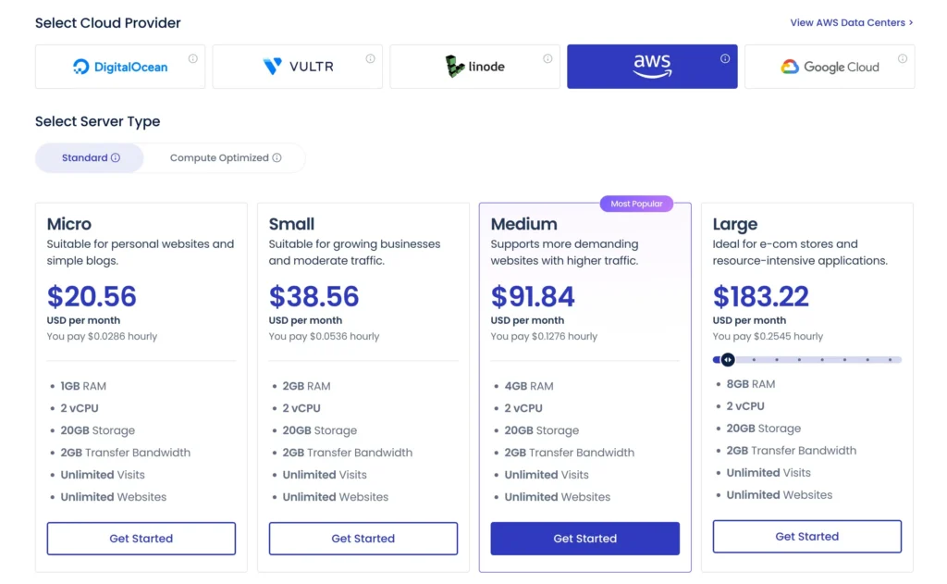This screenshot has height=584, width=947.
Task: Select the DigitalOcean provider logo
Action: [x=119, y=66]
